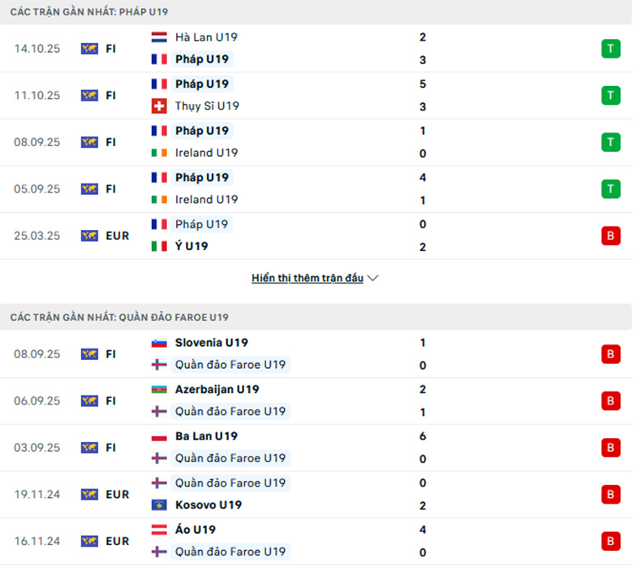The height and width of the screenshot is (567, 633).
Task: Click the score 6 for Ba Lan U19
Action: tap(423, 436)
